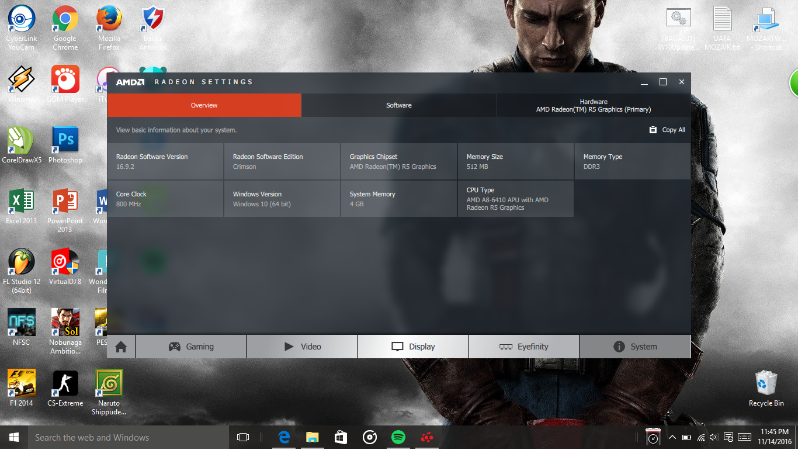Click the Search the web and Windows box
The image size is (798, 450).
(129, 437)
